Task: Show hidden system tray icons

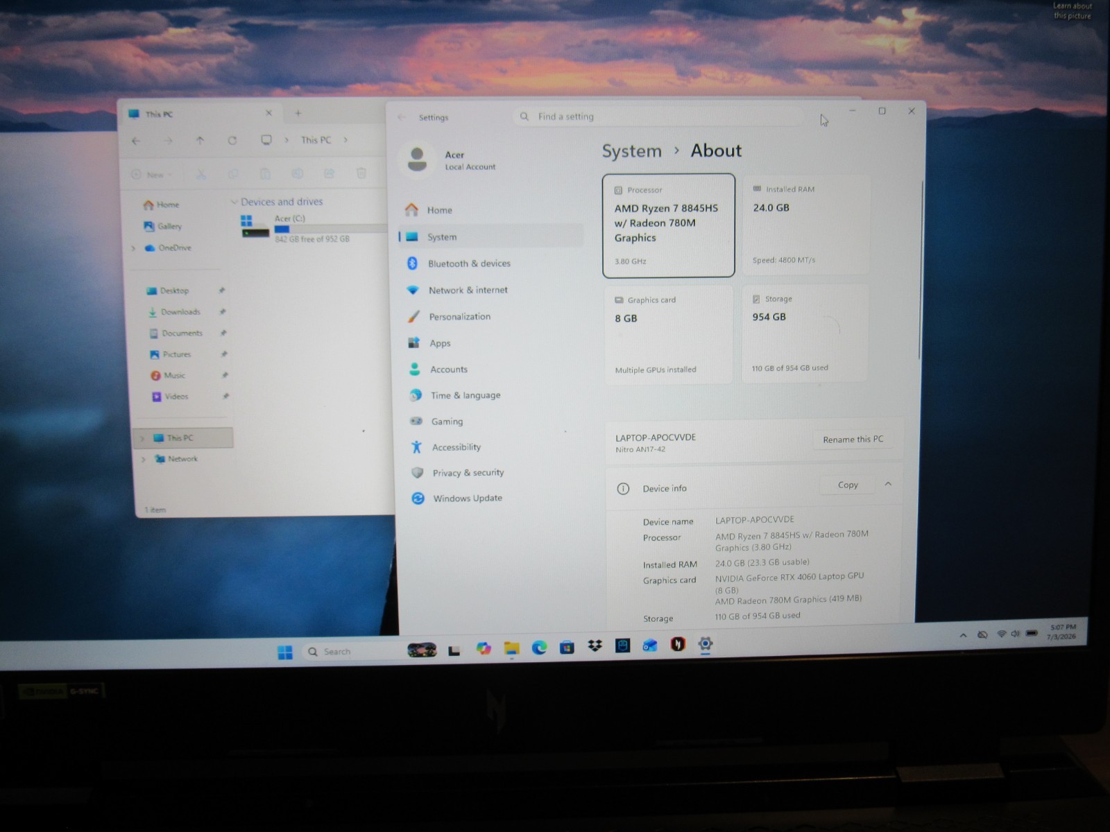Action: (x=963, y=635)
